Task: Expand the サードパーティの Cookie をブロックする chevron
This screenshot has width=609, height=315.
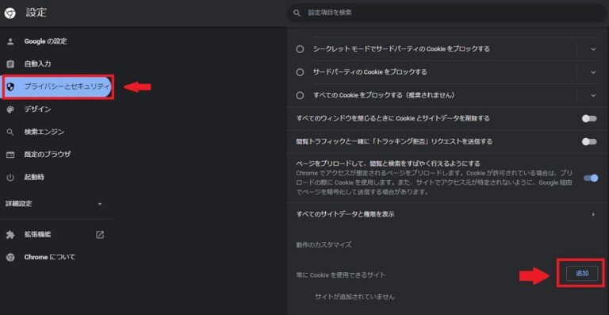Action: tap(593, 72)
